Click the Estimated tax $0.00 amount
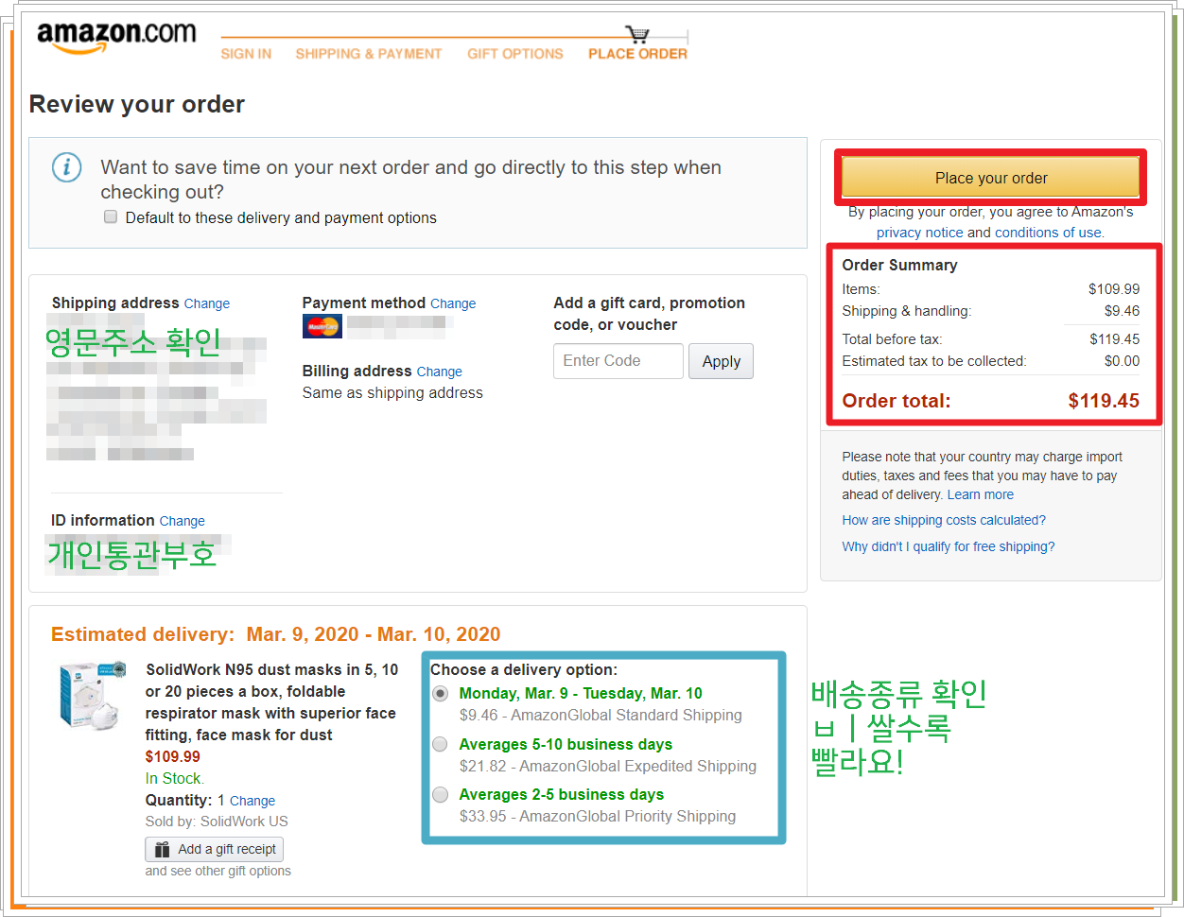The height and width of the screenshot is (917, 1184). pos(1122,361)
